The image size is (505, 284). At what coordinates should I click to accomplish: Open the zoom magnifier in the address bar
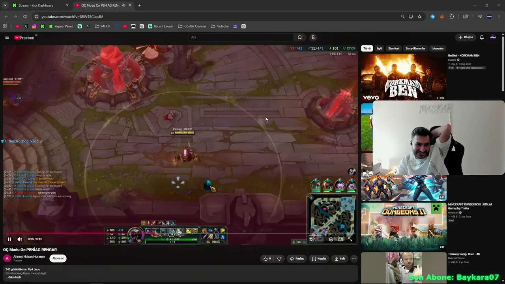pyautogui.click(x=402, y=17)
